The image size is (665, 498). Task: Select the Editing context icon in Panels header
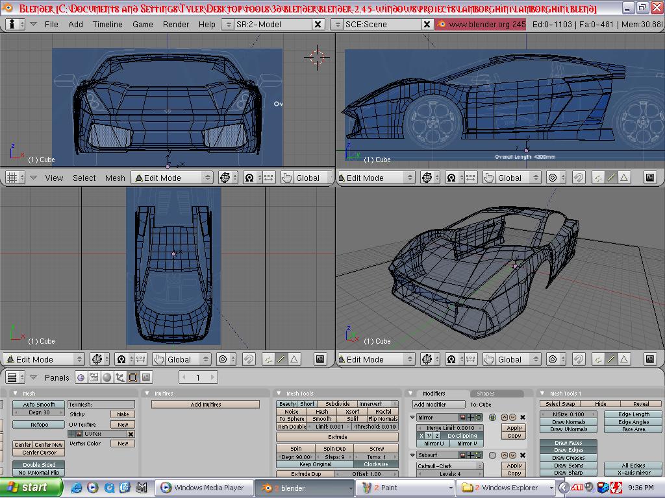133,377
